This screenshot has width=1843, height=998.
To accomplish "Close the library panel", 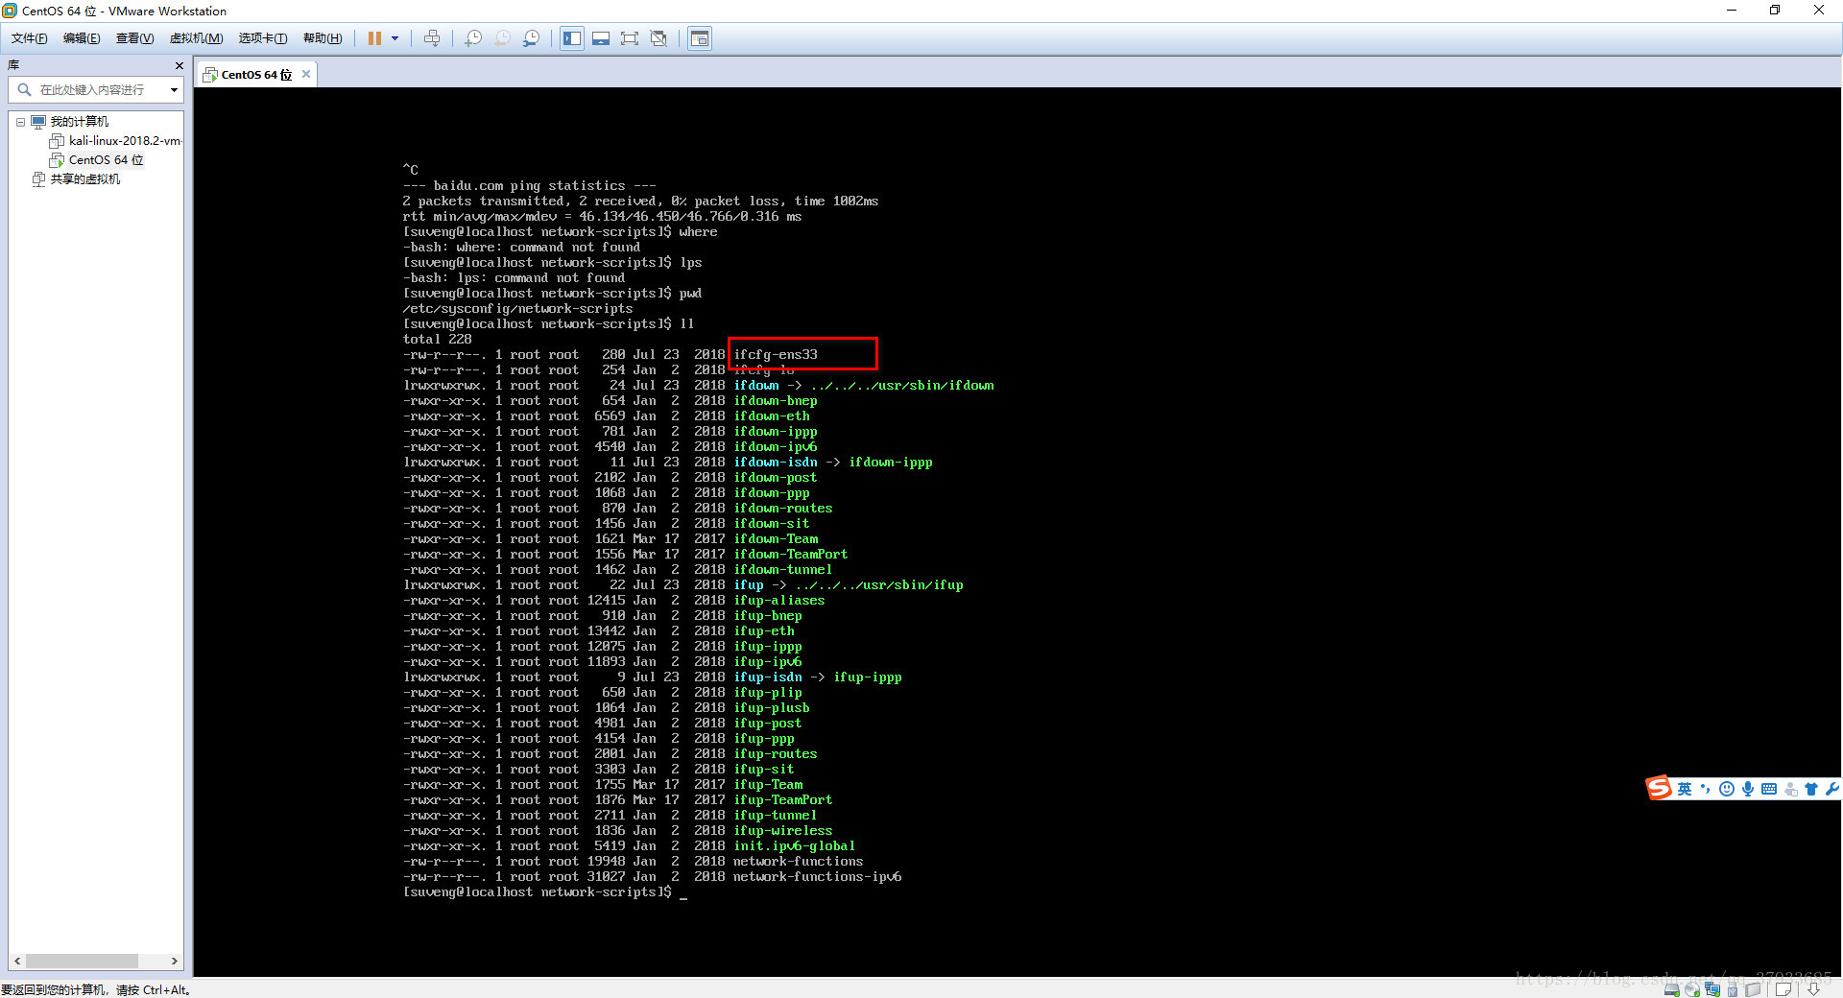I will (179, 65).
